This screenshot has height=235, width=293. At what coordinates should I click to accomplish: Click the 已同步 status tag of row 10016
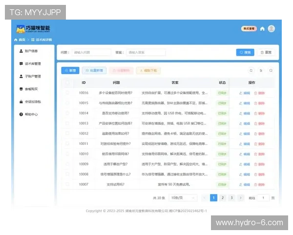coord(222,93)
